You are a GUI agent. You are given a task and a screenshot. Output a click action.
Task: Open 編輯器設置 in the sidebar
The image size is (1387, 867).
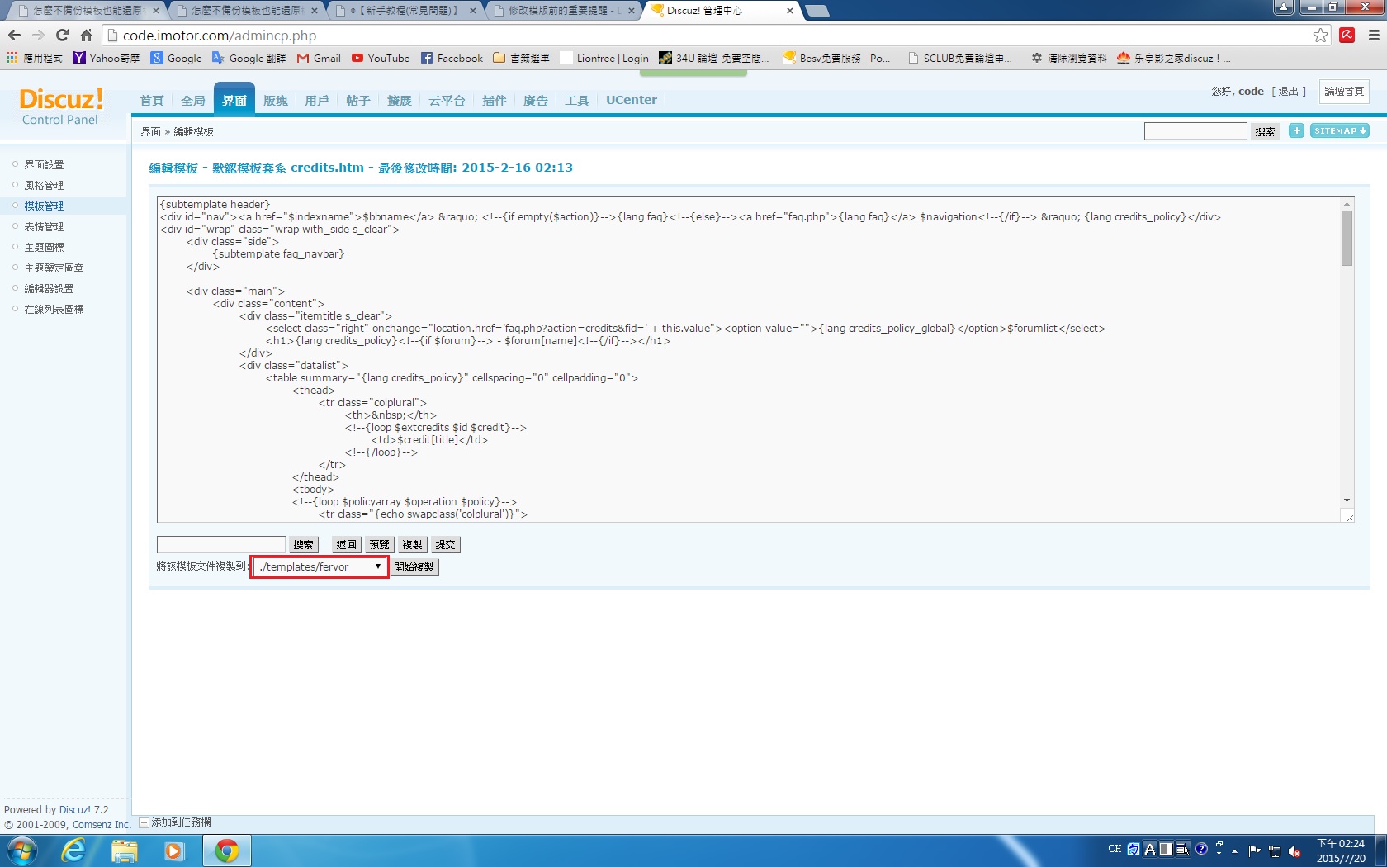49,288
